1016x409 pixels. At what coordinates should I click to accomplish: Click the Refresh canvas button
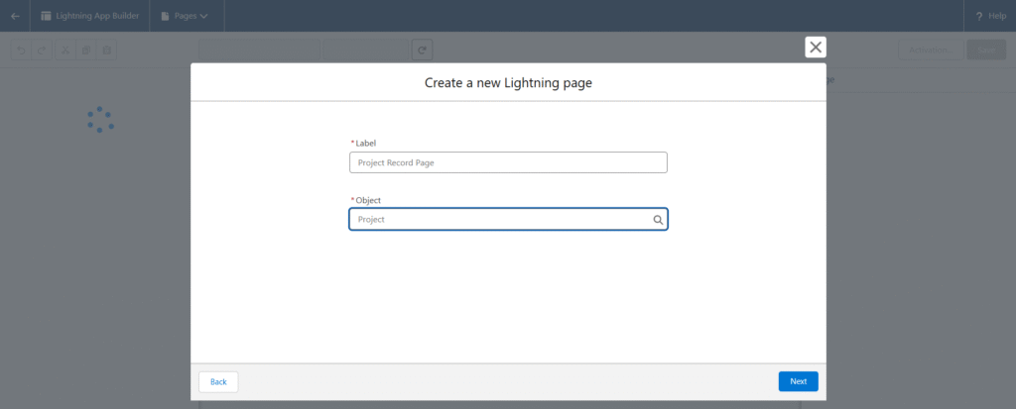tap(422, 50)
